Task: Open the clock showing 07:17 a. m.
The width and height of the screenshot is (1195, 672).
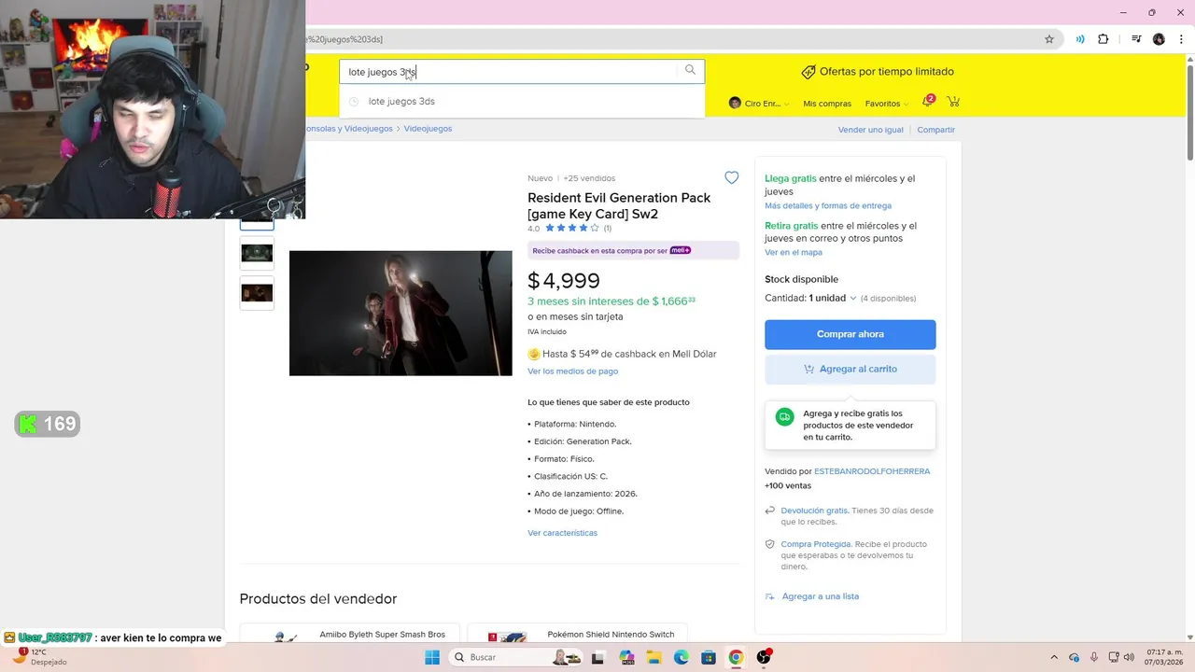Action: [x=1161, y=657]
